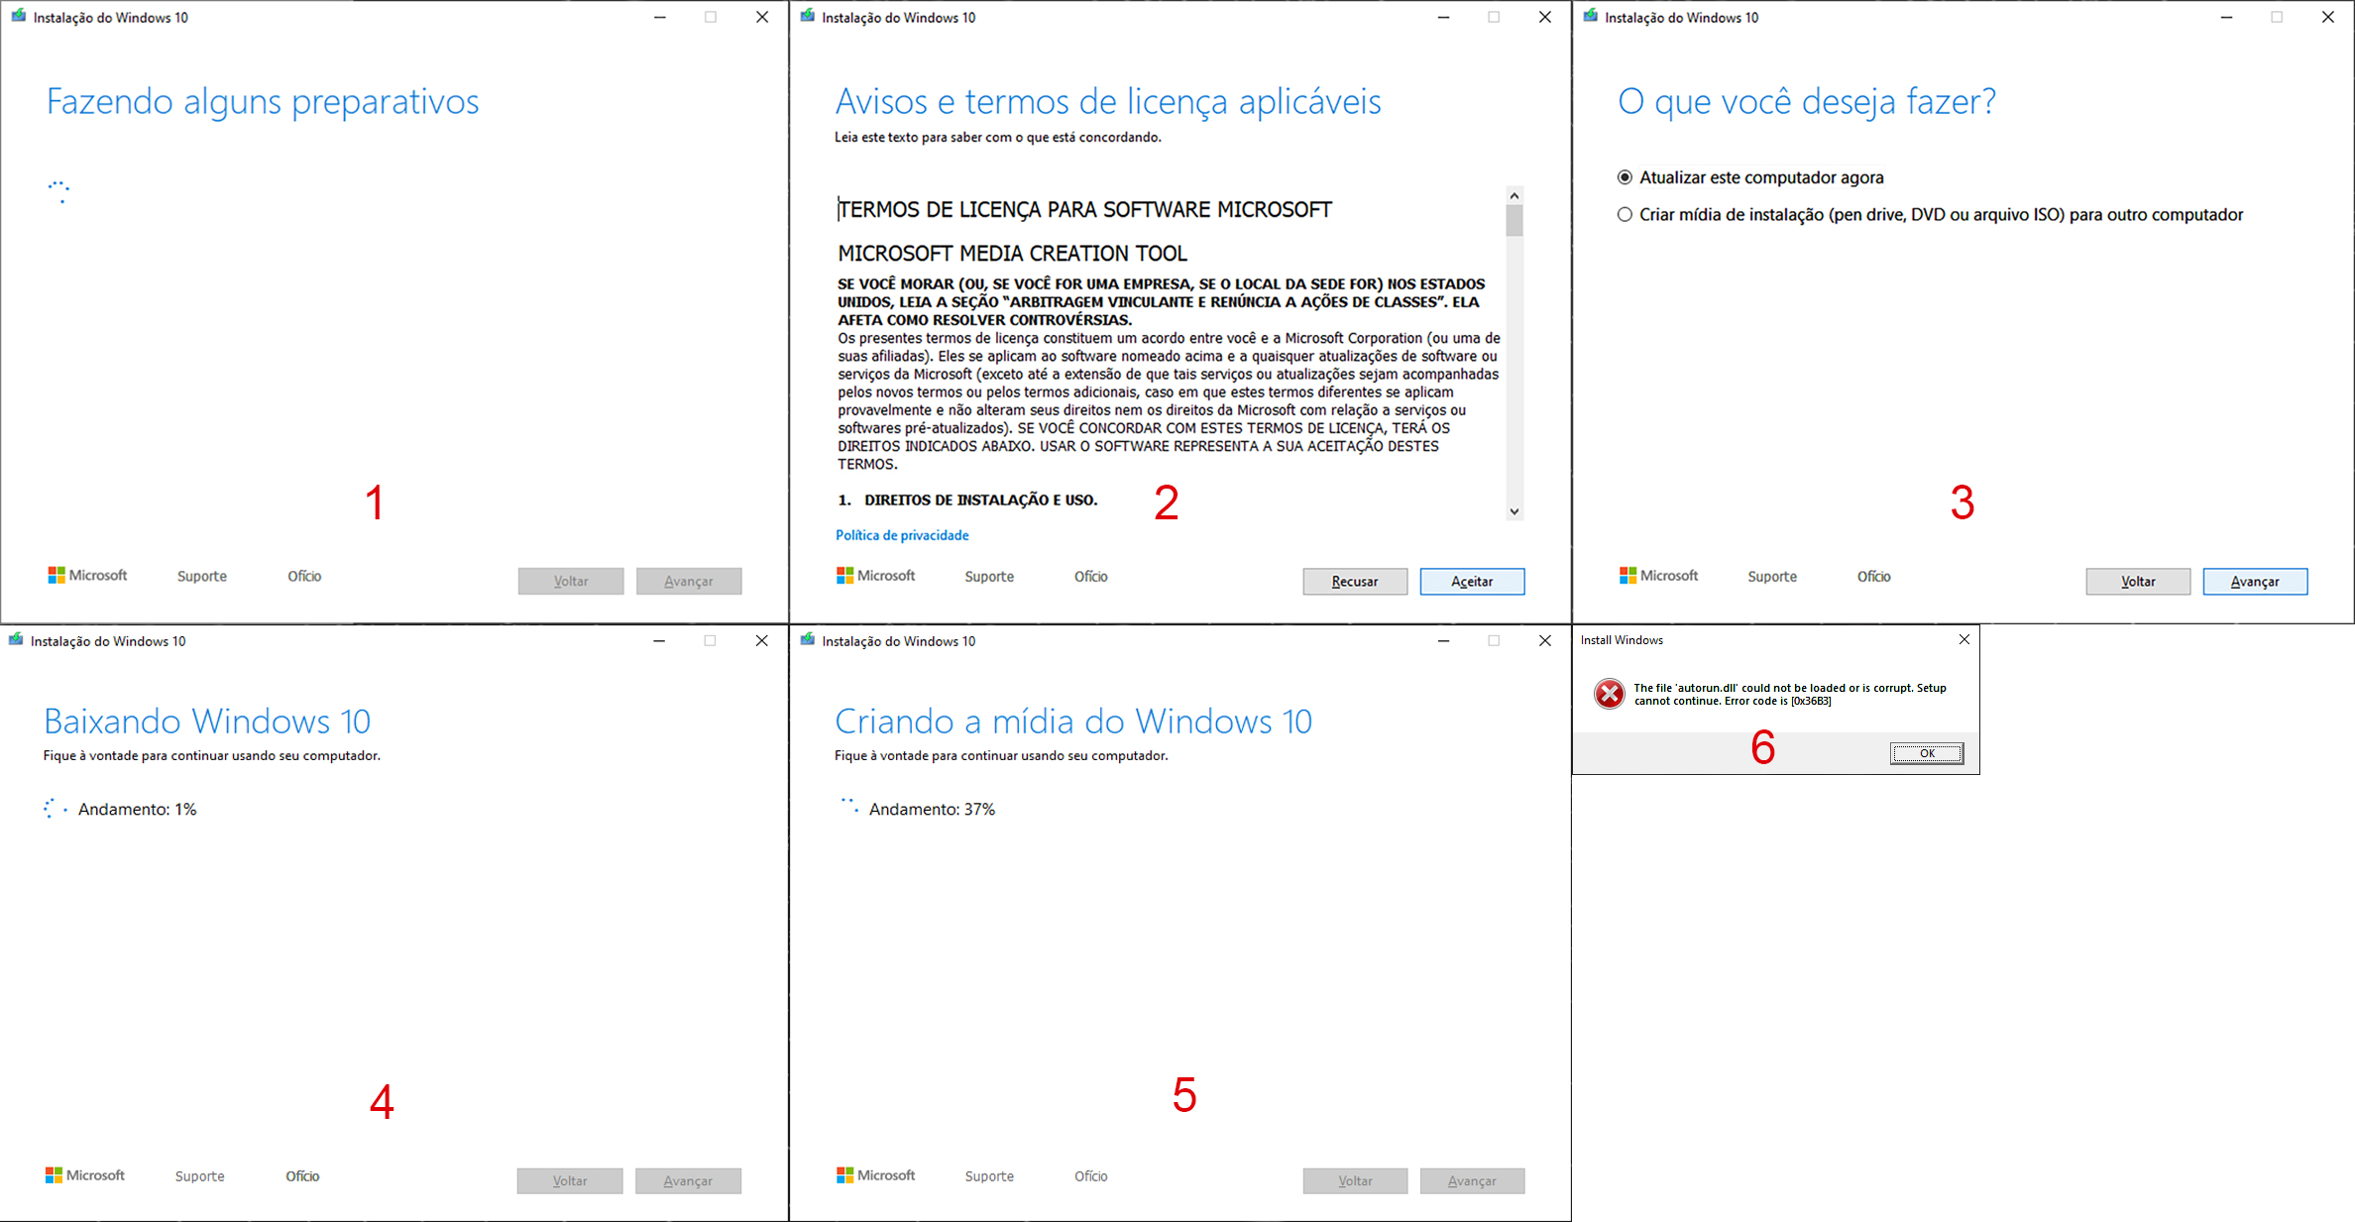
Task: Click the Andamento: 37% media creation progress text
Action: [x=932, y=809]
